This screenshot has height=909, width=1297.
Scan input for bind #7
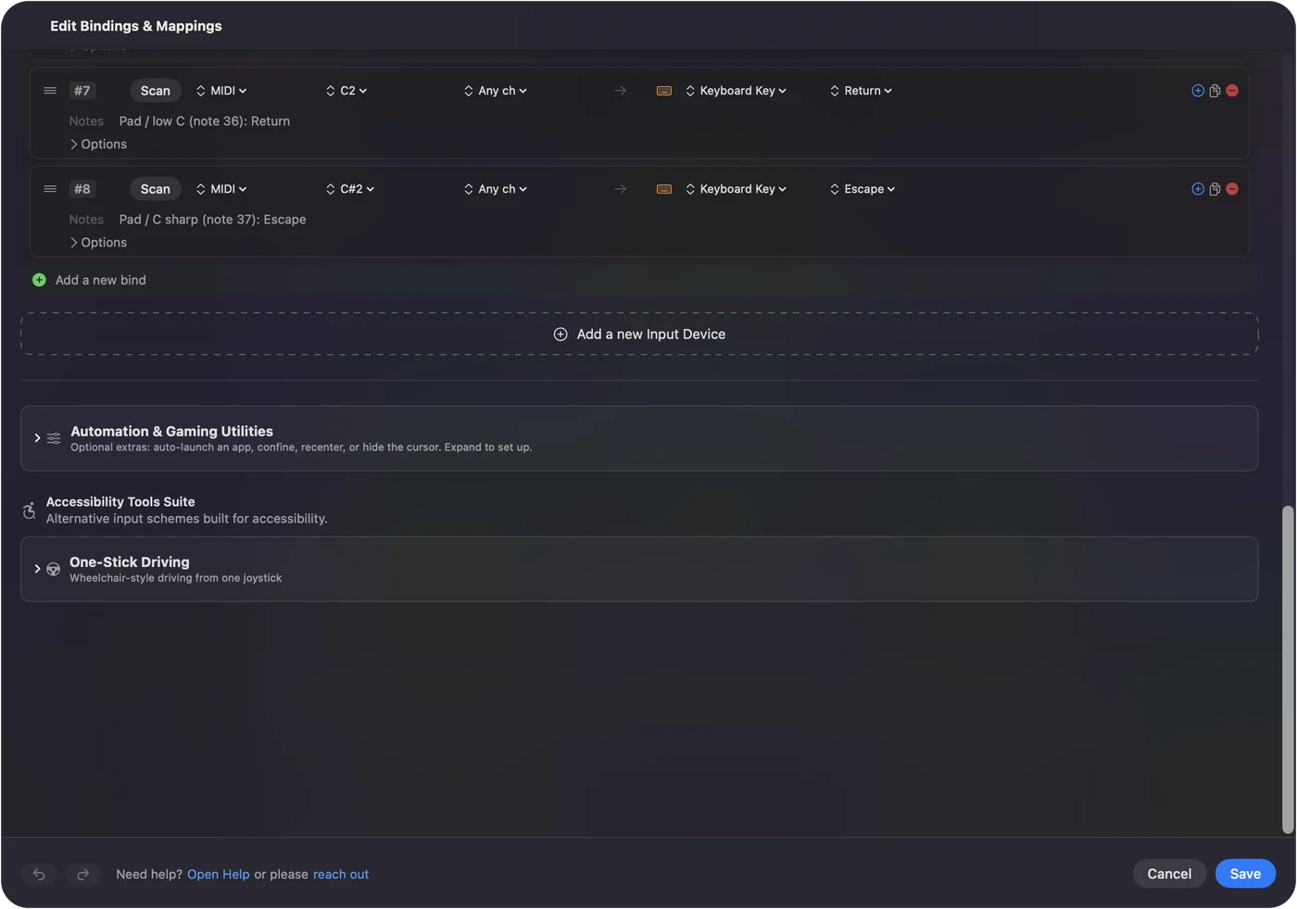pos(156,91)
